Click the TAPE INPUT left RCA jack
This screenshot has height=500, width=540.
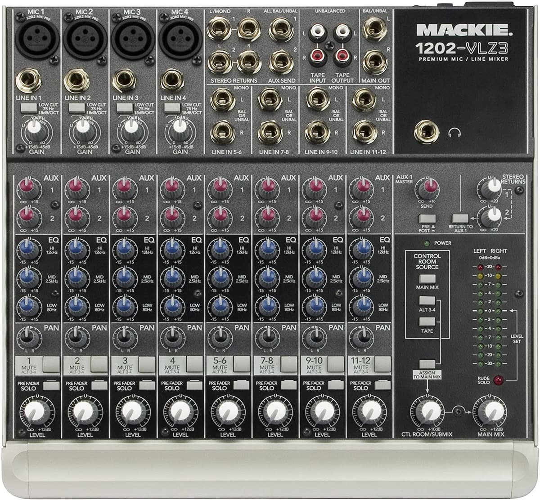click(x=318, y=32)
